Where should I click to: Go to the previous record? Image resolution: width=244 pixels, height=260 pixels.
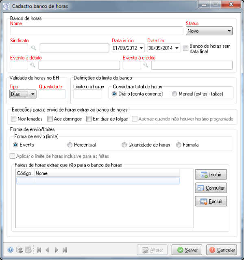coord(48,250)
